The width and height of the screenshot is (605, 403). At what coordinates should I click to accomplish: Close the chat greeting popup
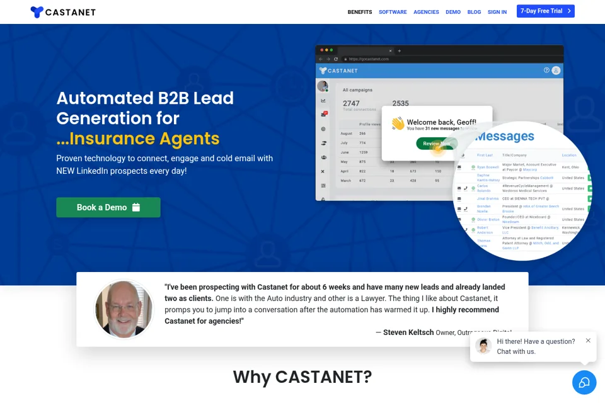[588, 340]
